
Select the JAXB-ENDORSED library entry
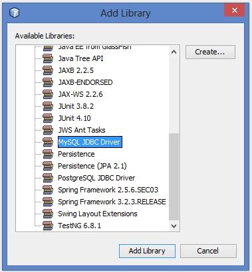tap(85, 82)
